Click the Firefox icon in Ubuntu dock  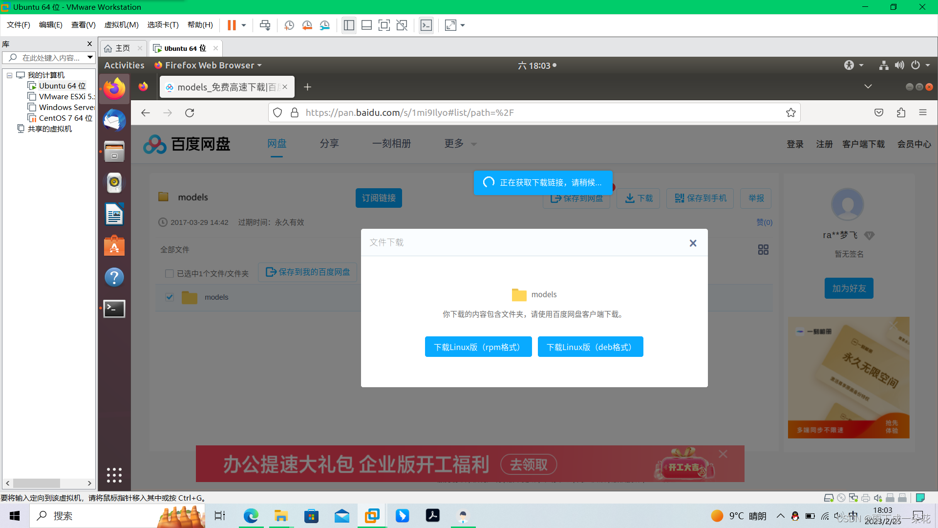[114, 88]
